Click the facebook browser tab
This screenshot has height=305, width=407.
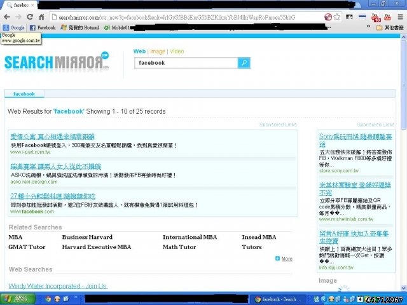[x=18, y=5]
